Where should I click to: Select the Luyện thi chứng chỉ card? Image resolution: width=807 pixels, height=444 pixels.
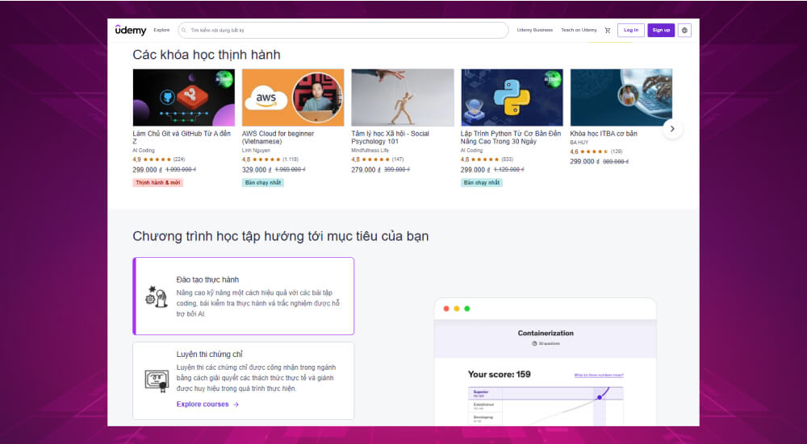[x=243, y=380]
